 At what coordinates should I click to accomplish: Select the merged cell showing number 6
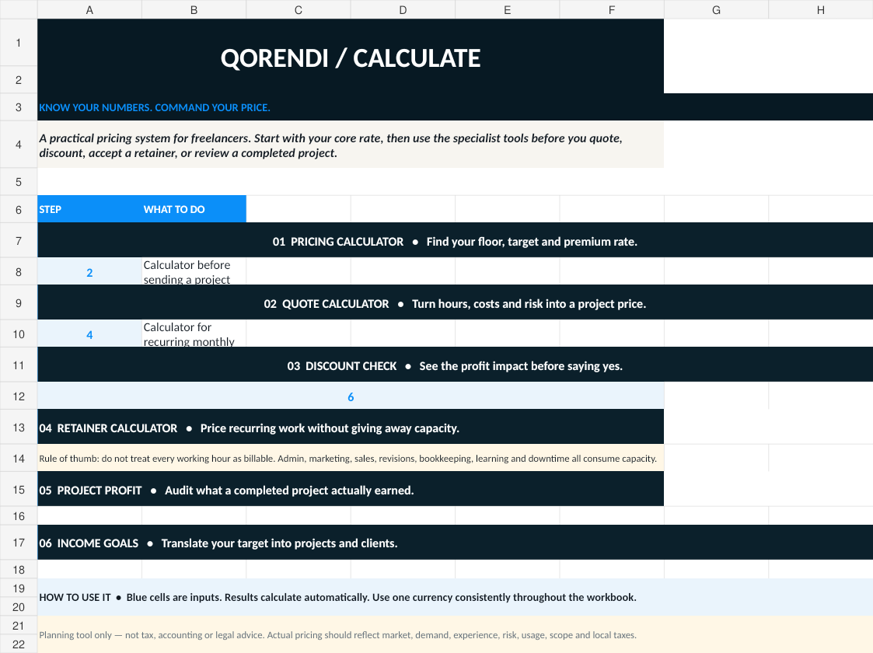[x=351, y=396]
